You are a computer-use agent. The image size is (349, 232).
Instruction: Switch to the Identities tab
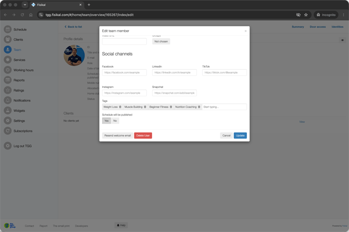click(338, 27)
